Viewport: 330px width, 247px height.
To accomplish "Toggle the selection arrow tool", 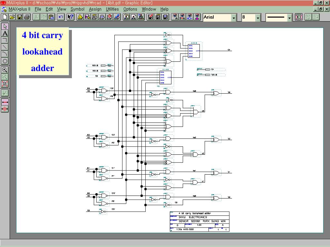I will (5, 26).
